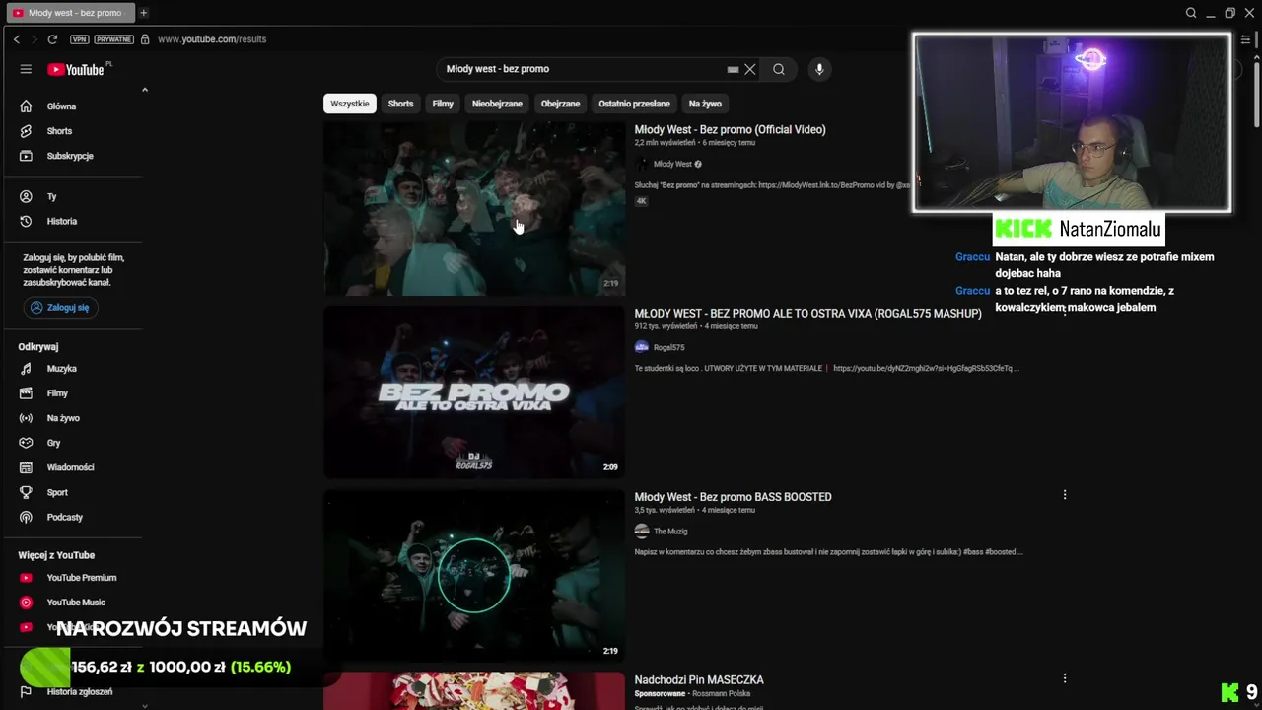Screen dimensions: 1262x710
Task: Click the 4K badge on first result
Action: pyautogui.click(x=641, y=201)
